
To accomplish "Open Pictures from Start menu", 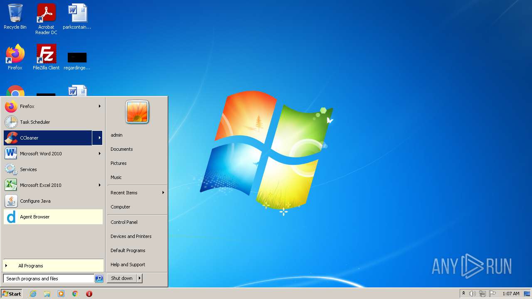I will coord(118,163).
